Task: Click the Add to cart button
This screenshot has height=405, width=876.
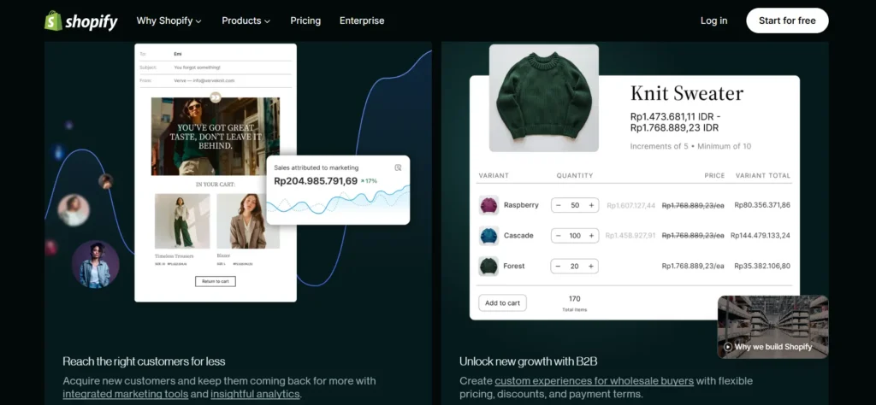Action: pos(502,303)
